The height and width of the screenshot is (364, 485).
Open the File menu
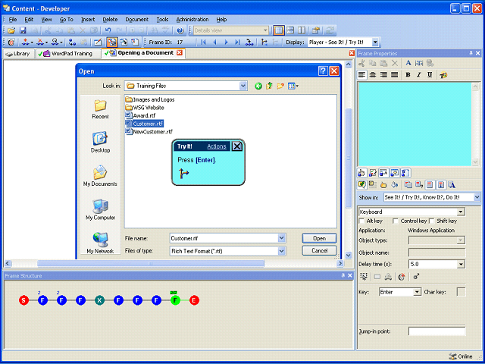point(13,20)
